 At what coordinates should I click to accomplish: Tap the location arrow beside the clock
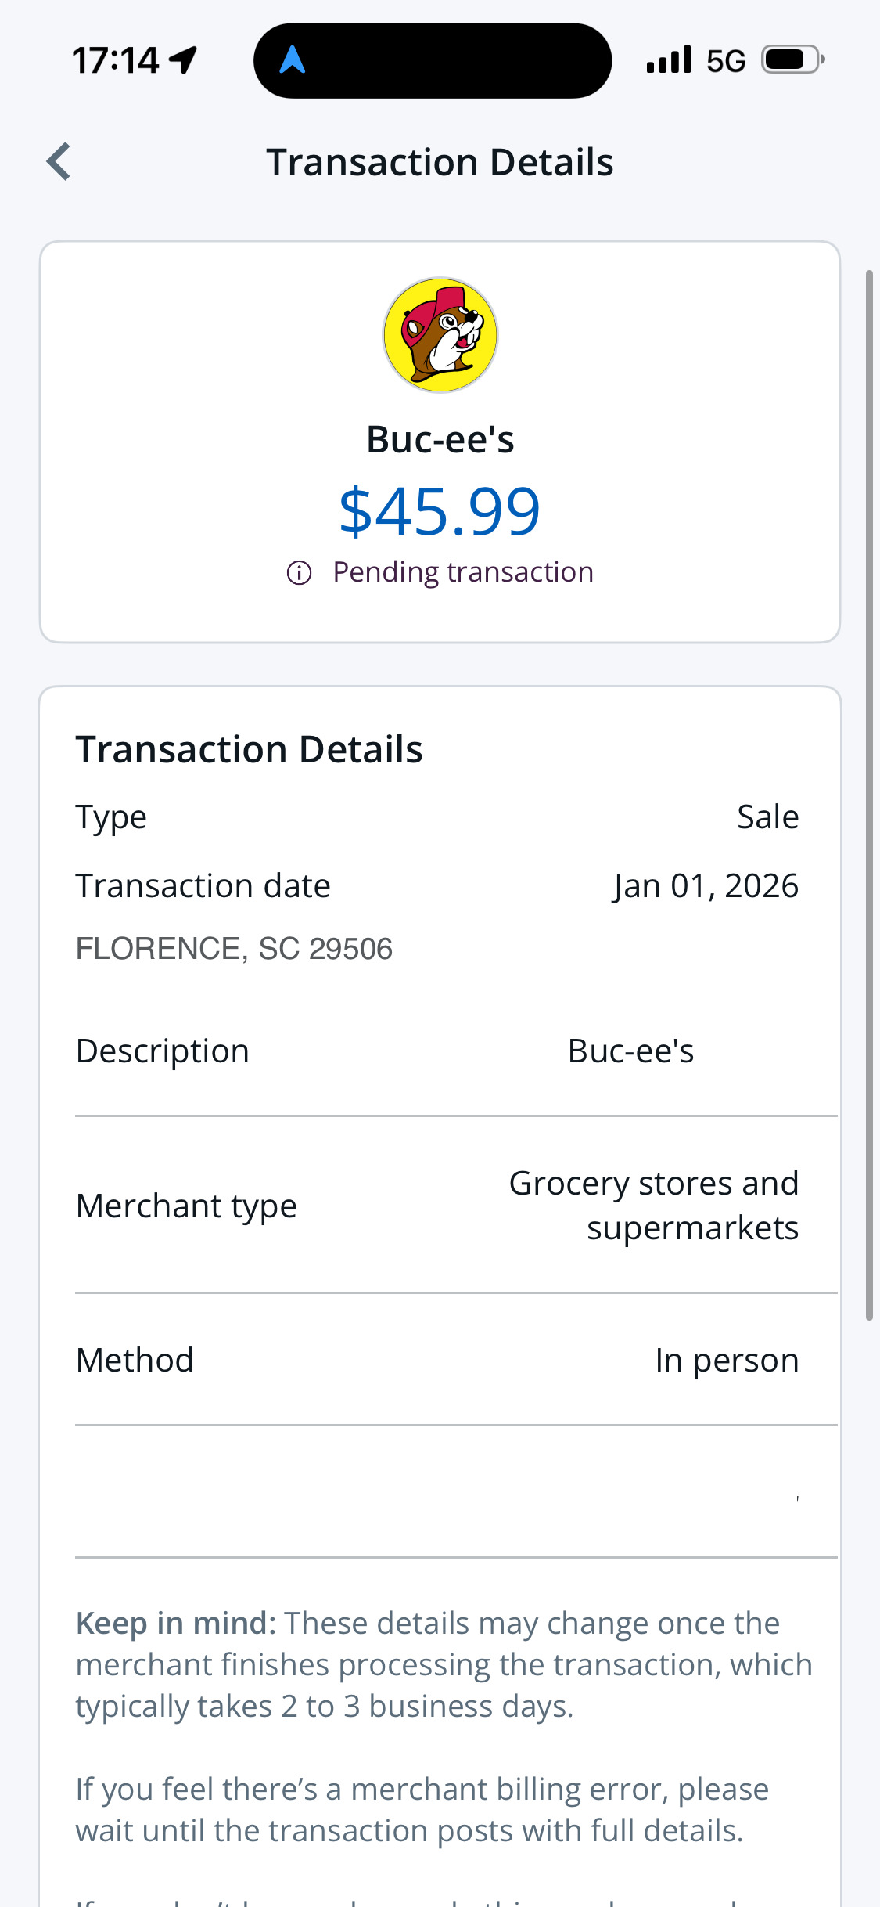(x=183, y=60)
